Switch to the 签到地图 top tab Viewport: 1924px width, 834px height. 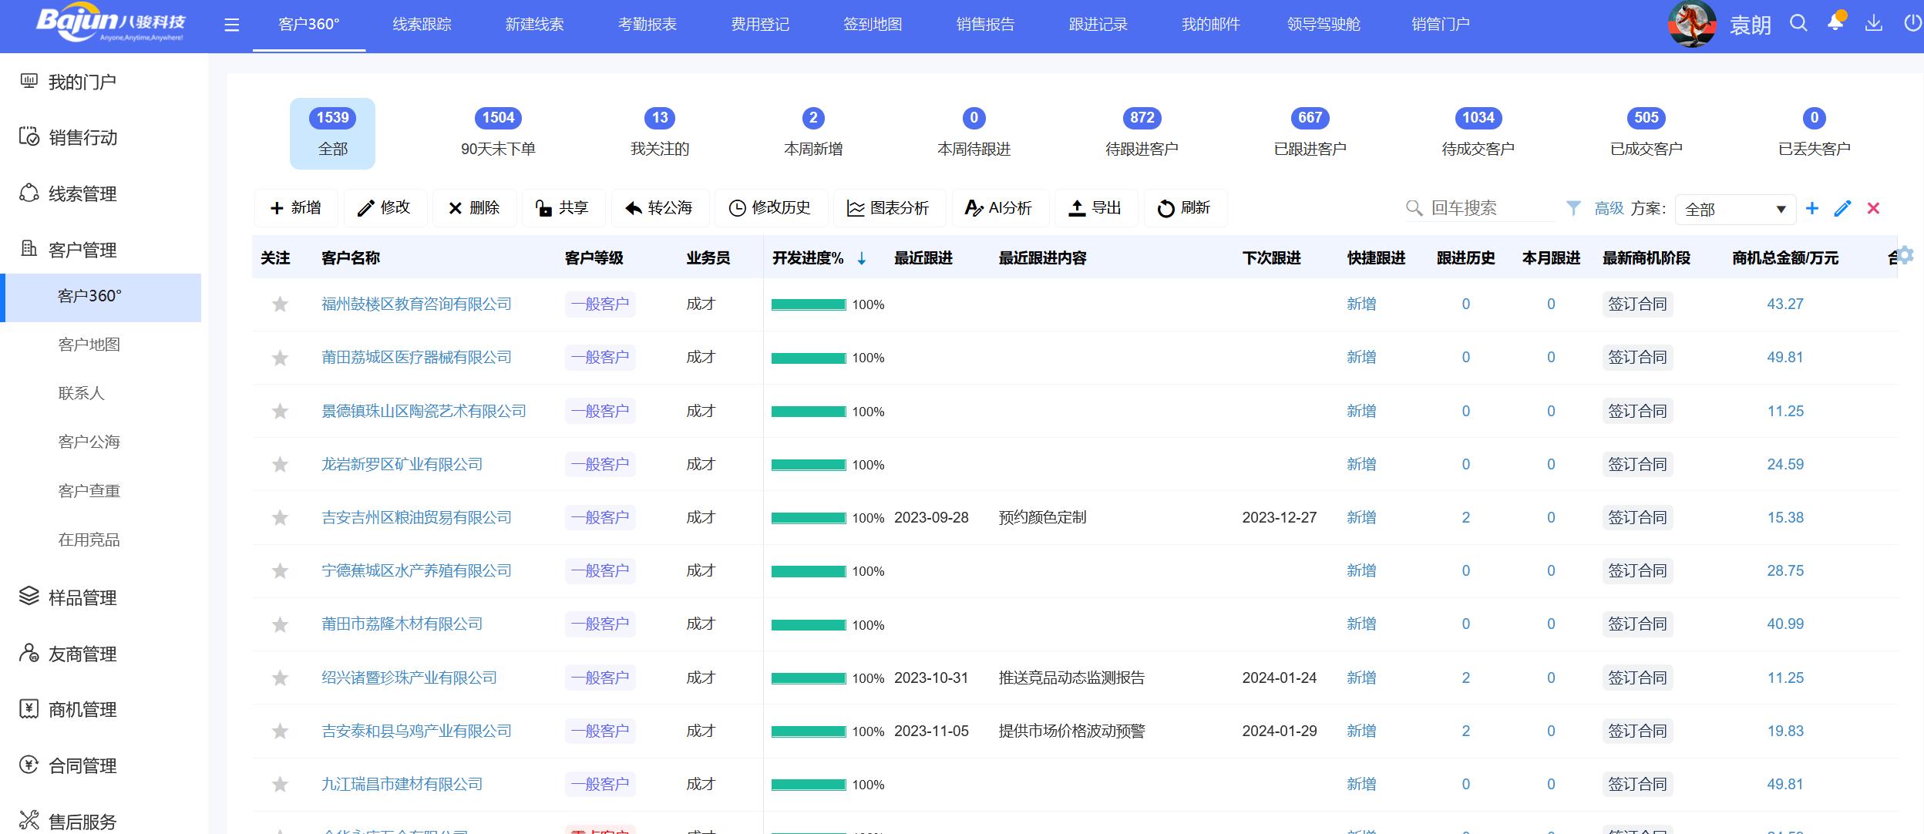point(872,25)
